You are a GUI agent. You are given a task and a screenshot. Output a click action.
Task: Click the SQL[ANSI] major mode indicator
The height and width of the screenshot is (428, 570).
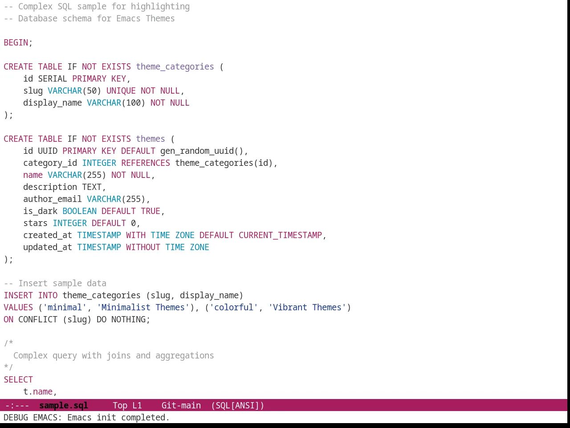pos(238,405)
